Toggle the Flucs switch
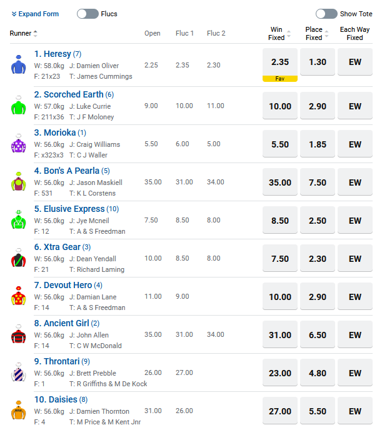The height and width of the screenshot is (430, 382). [88, 14]
